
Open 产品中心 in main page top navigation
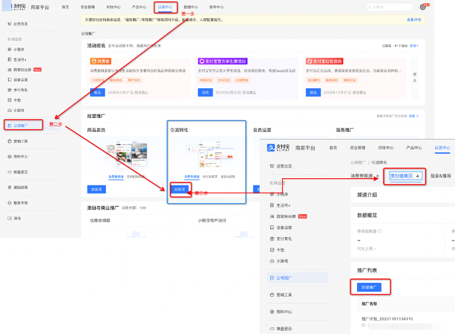click(x=139, y=7)
